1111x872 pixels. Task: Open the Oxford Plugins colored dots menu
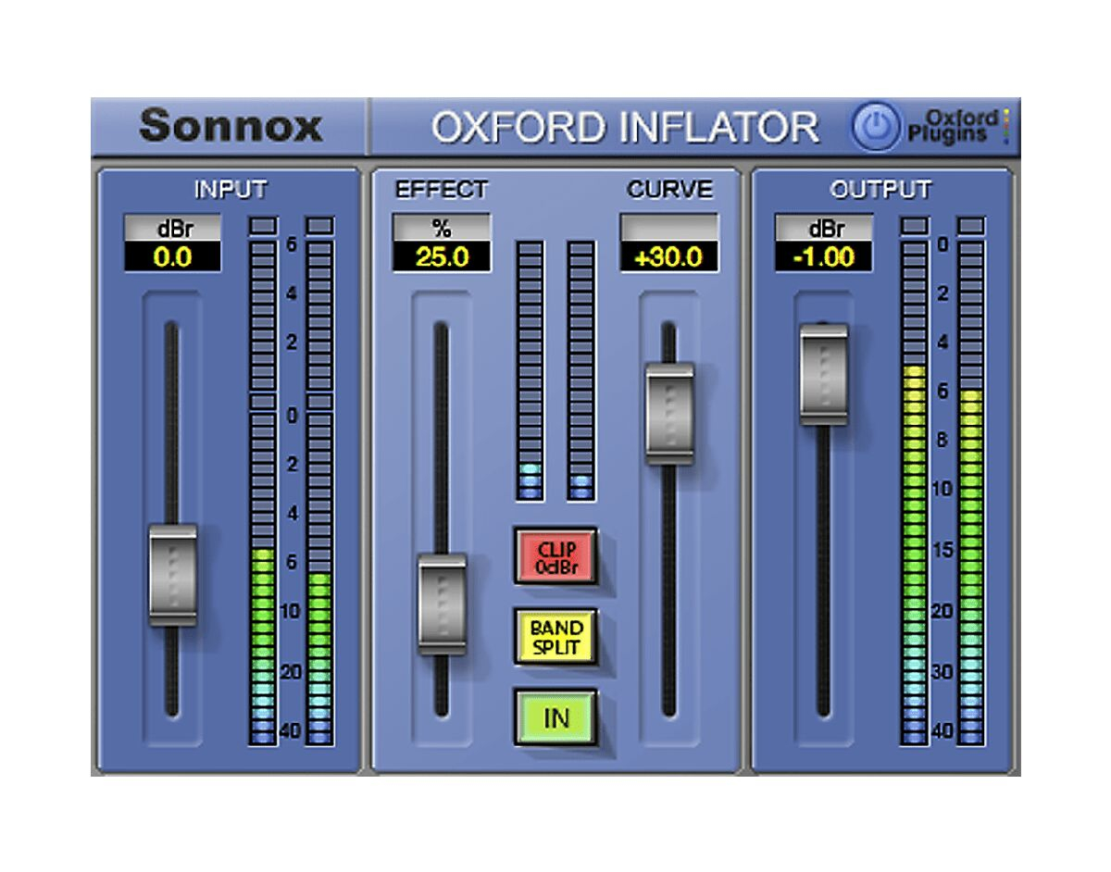click(x=1005, y=128)
